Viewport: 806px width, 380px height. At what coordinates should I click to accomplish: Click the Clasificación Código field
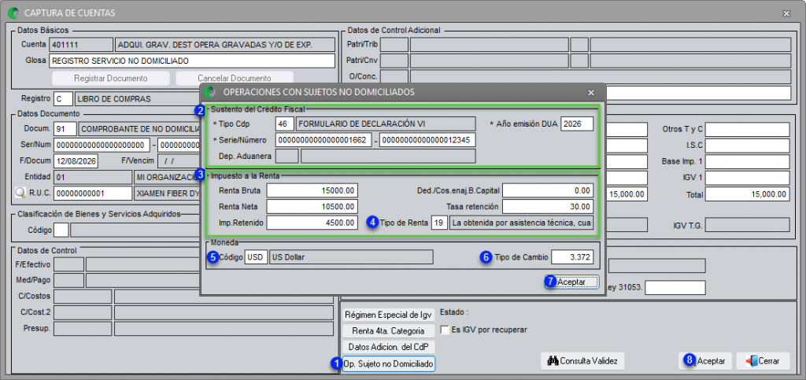61,230
